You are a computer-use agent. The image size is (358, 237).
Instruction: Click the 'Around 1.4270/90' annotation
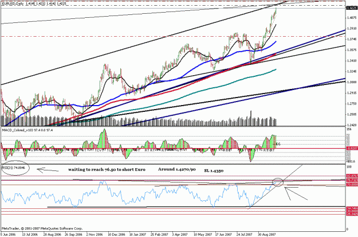click(x=177, y=169)
